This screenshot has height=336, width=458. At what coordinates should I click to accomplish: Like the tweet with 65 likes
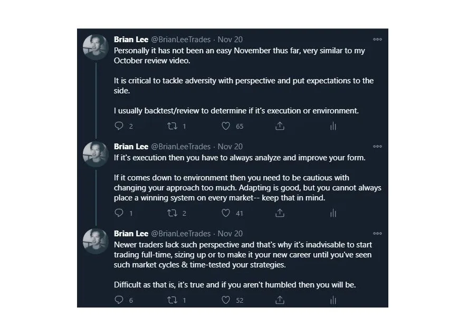pyautogui.click(x=226, y=126)
